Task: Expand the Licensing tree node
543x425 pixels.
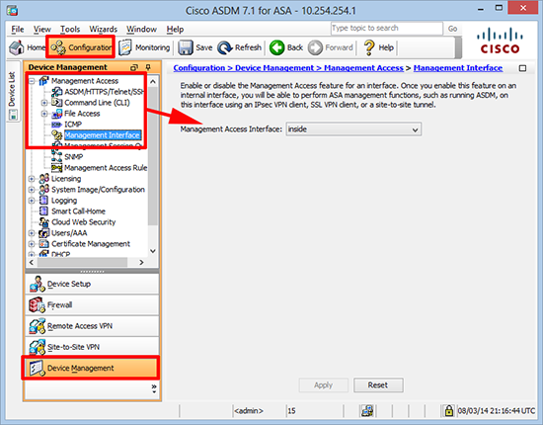Action: tap(32, 179)
